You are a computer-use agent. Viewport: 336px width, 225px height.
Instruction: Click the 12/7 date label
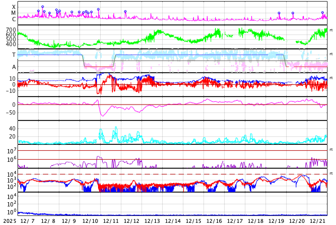coord(28,221)
